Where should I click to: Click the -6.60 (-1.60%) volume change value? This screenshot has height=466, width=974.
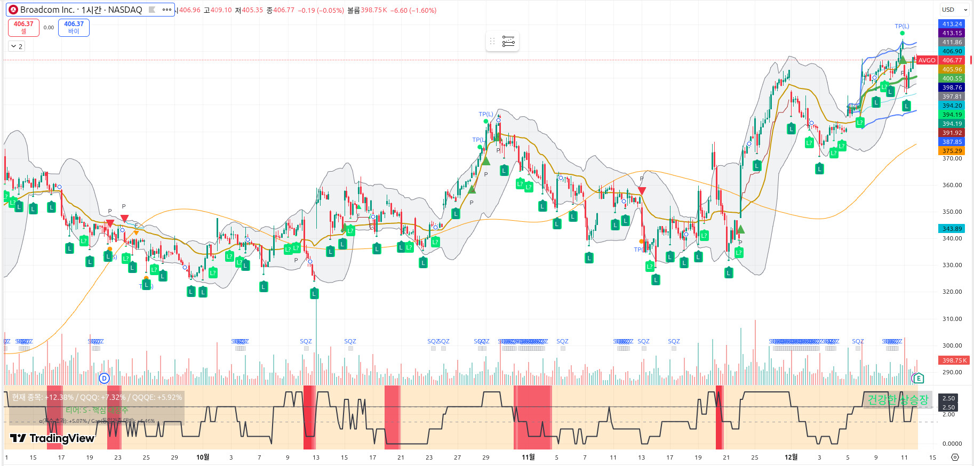click(413, 10)
